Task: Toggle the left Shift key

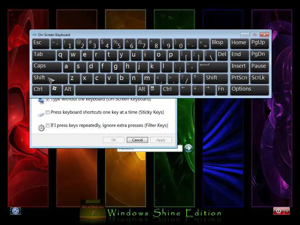Action: pos(50,79)
